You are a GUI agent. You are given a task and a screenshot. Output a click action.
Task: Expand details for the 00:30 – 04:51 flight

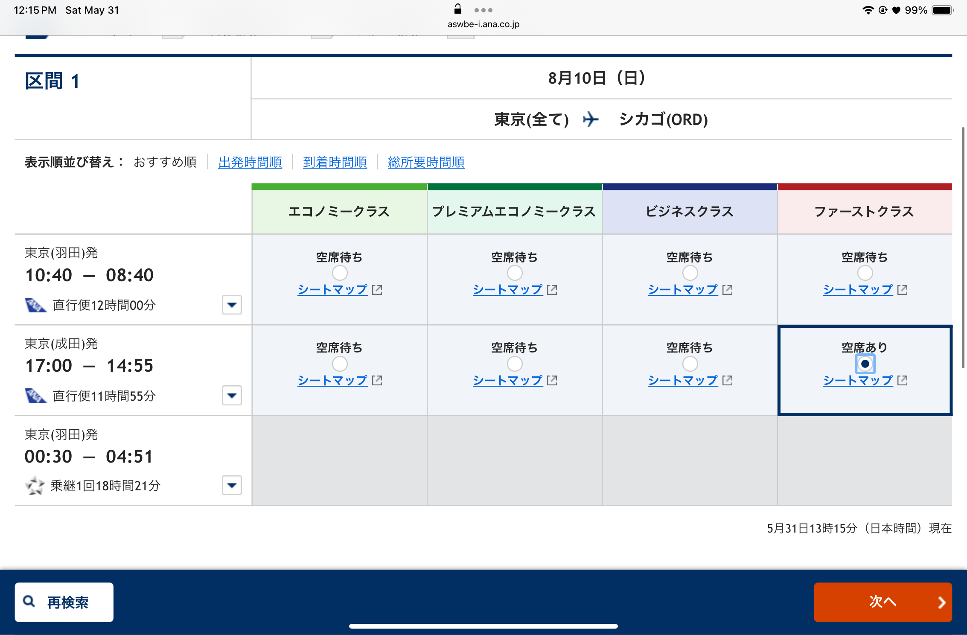pos(232,485)
